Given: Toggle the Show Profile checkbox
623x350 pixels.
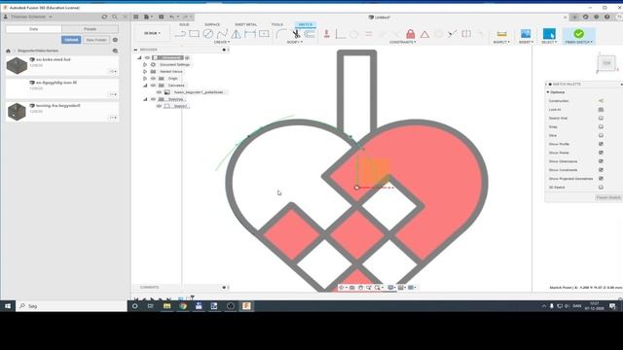Looking at the screenshot, I should click(601, 144).
